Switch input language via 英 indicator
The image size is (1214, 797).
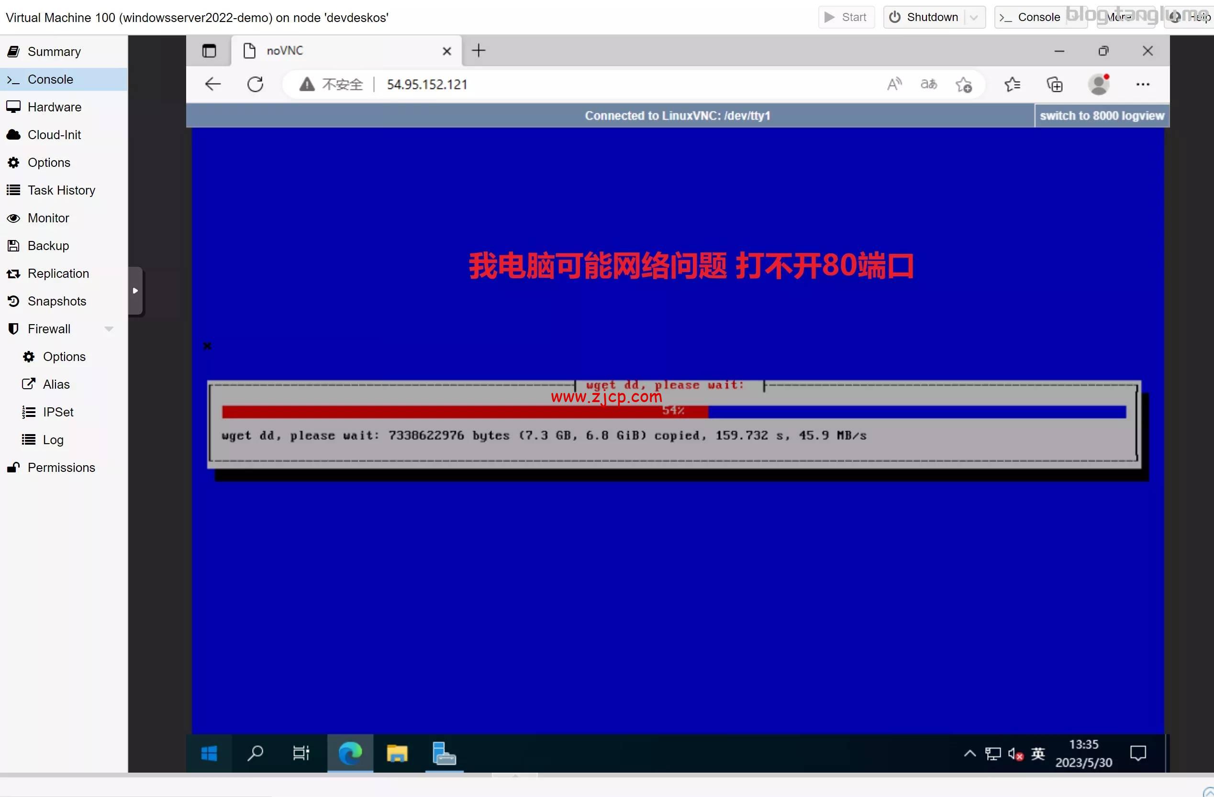coord(1038,754)
